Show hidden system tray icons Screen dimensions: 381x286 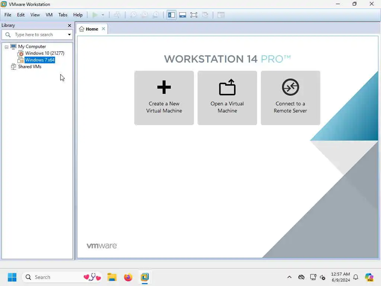tap(289, 277)
